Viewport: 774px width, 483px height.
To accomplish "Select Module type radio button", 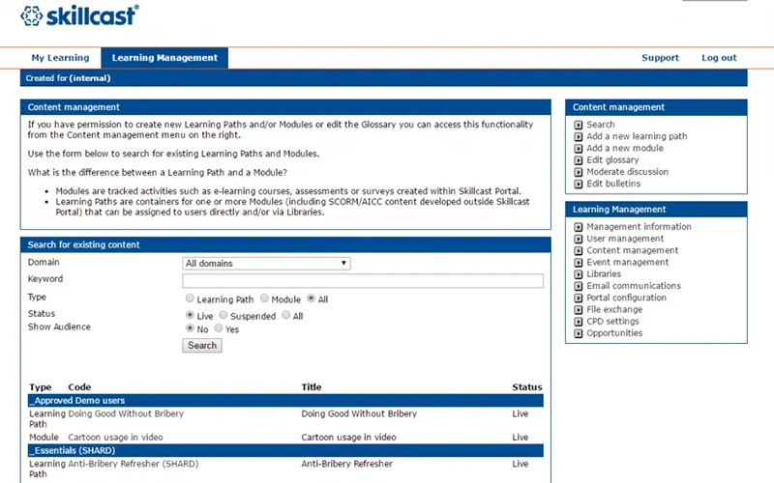I will click(x=264, y=298).
